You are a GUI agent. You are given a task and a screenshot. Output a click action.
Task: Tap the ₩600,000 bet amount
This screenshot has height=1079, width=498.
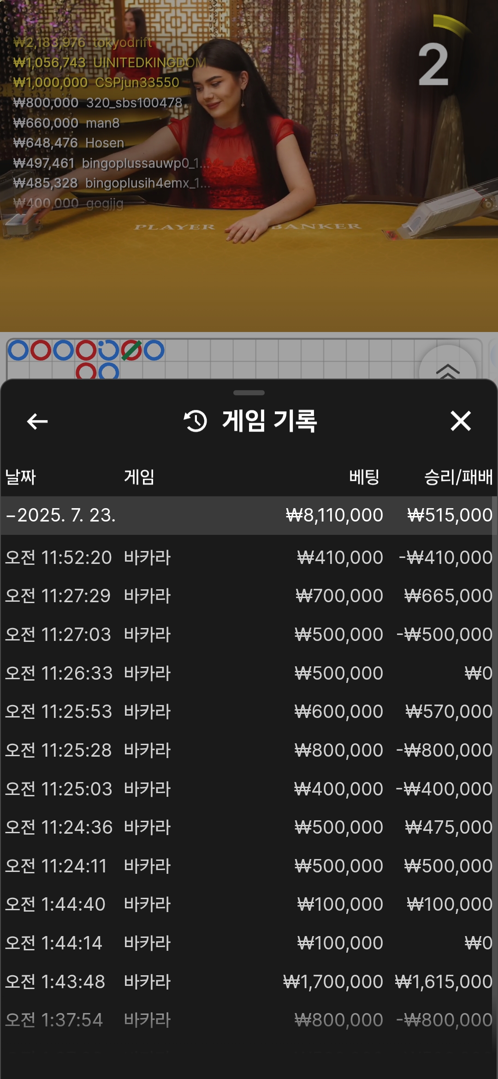339,711
